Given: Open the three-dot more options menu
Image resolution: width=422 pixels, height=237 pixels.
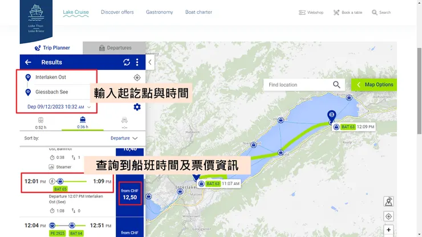Looking at the screenshot, I should click(x=137, y=62).
